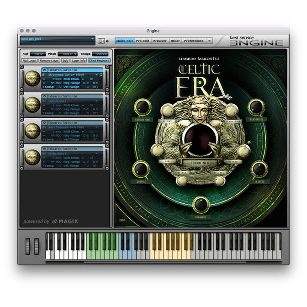Open Midi Chan dropdown on Strummed Guitar layer
The width and height of the screenshot is (307, 307).
pyautogui.click(x=83, y=79)
